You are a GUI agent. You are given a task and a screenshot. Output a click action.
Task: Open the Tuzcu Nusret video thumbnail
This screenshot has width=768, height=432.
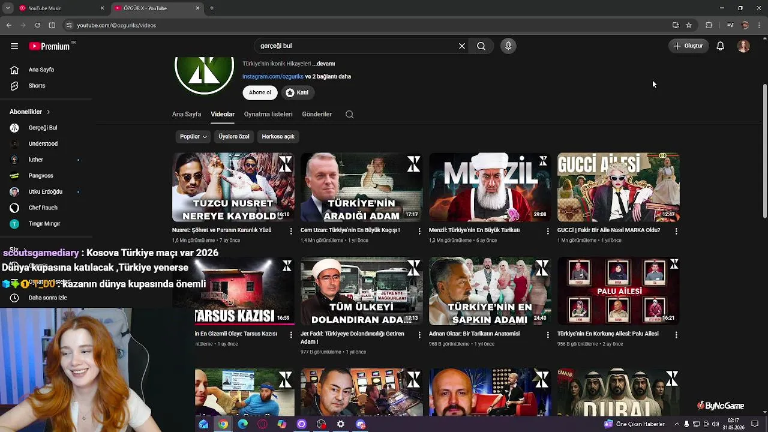[x=233, y=187]
